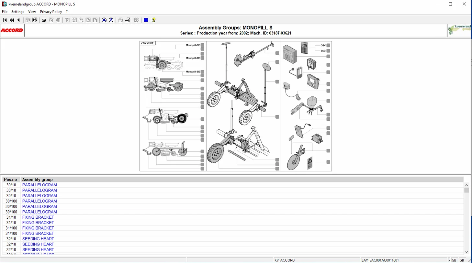Image resolution: width=472 pixels, height=263 pixels.
Task: Maximize the ACCORD MONOPILL S window
Action: [451, 4]
